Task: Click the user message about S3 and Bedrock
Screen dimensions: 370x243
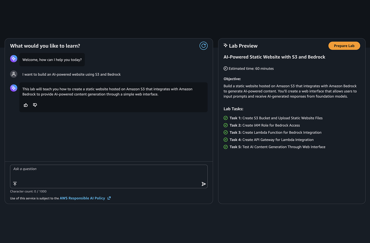Action: coord(71,74)
